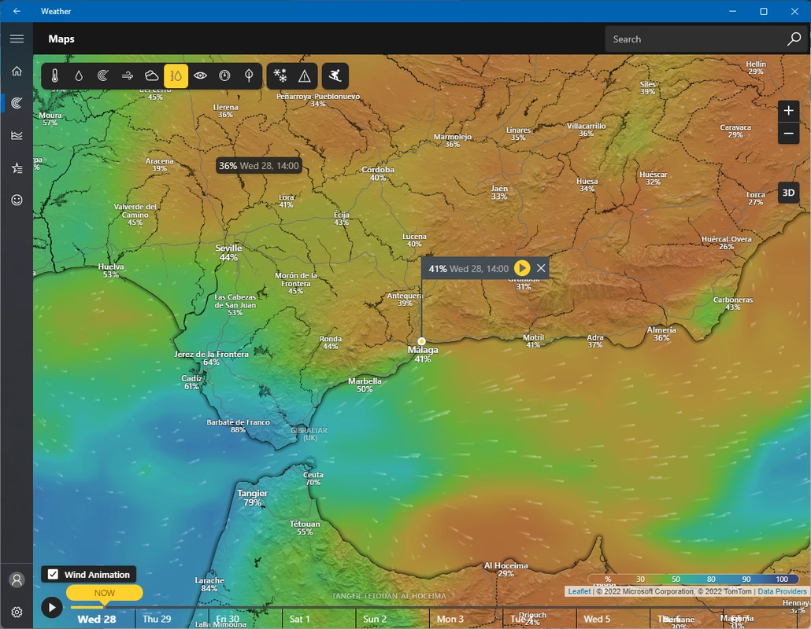Screen dimensions: 811x629
Task: Select Wed 28 on the timeline
Action: (97, 619)
